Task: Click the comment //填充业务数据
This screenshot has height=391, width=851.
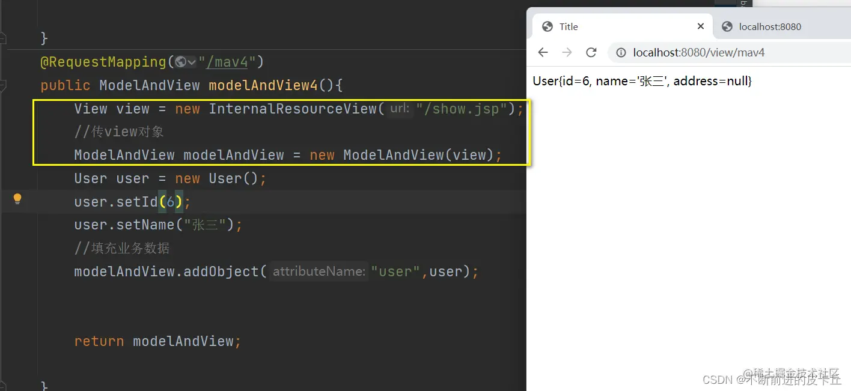Action: coord(122,248)
